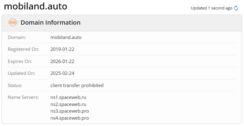This screenshot has height=126, width=244.
Task: Click the Domain label in first row
Action: coord(17,37)
